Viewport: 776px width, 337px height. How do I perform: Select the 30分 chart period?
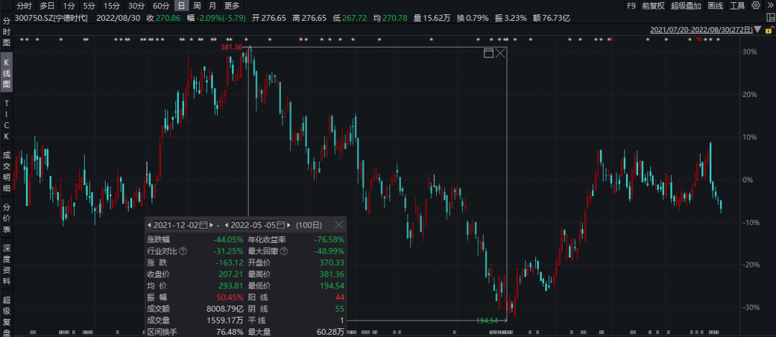[x=136, y=6]
